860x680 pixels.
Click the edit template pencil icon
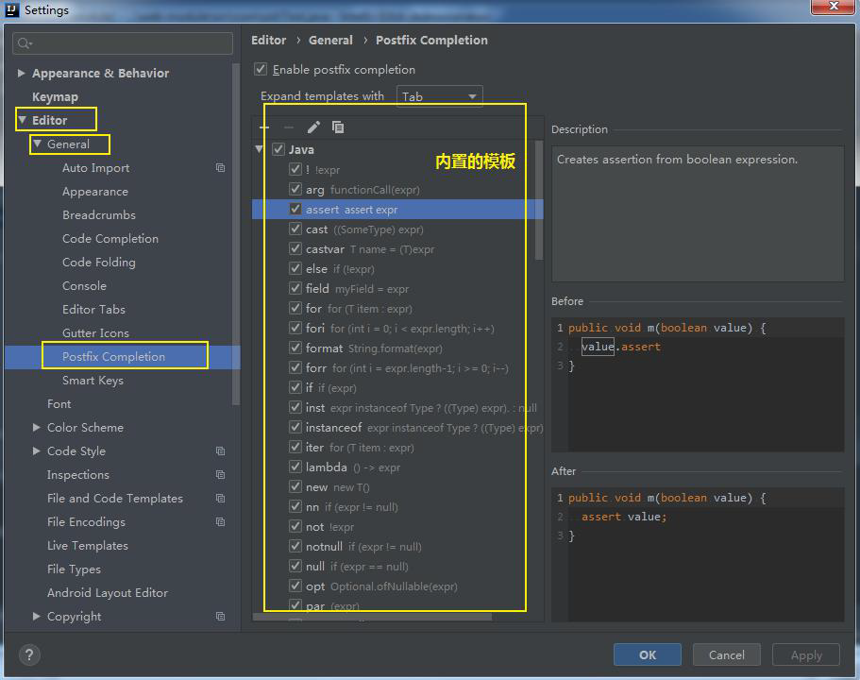[313, 127]
